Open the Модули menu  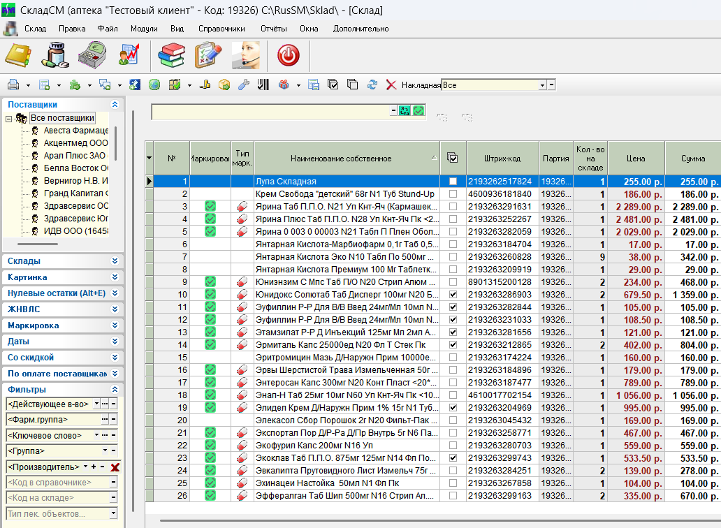click(144, 29)
